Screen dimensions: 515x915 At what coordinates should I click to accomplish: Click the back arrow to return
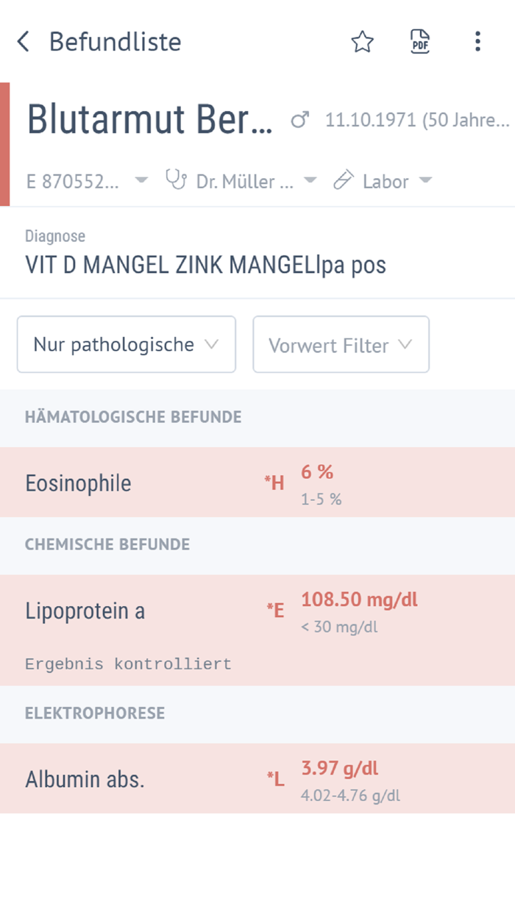23,42
